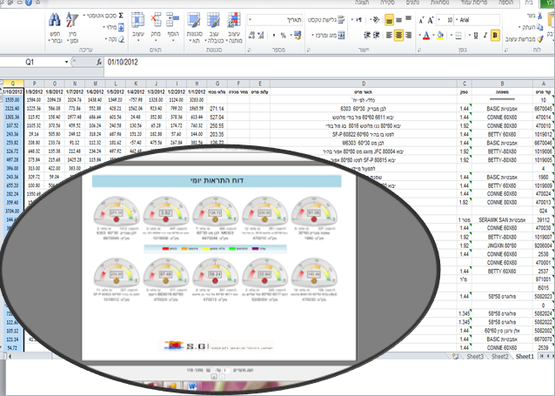Image resolution: width=555 pixels, height=396 pixels.
Task: Open the Formulas (נוסחאות) tab
Action: click(440, 3)
